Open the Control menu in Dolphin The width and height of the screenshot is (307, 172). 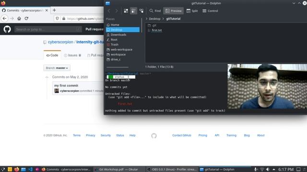tap(210, 11)
